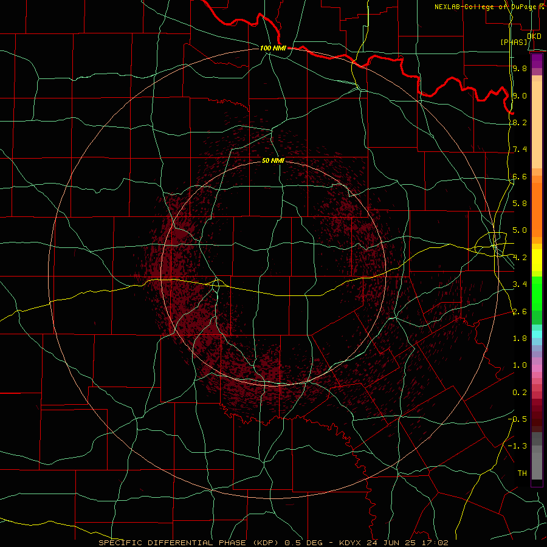547x547 pixels.
Task: Click the 1.8 value on the color scale
Action: point(520,339)
